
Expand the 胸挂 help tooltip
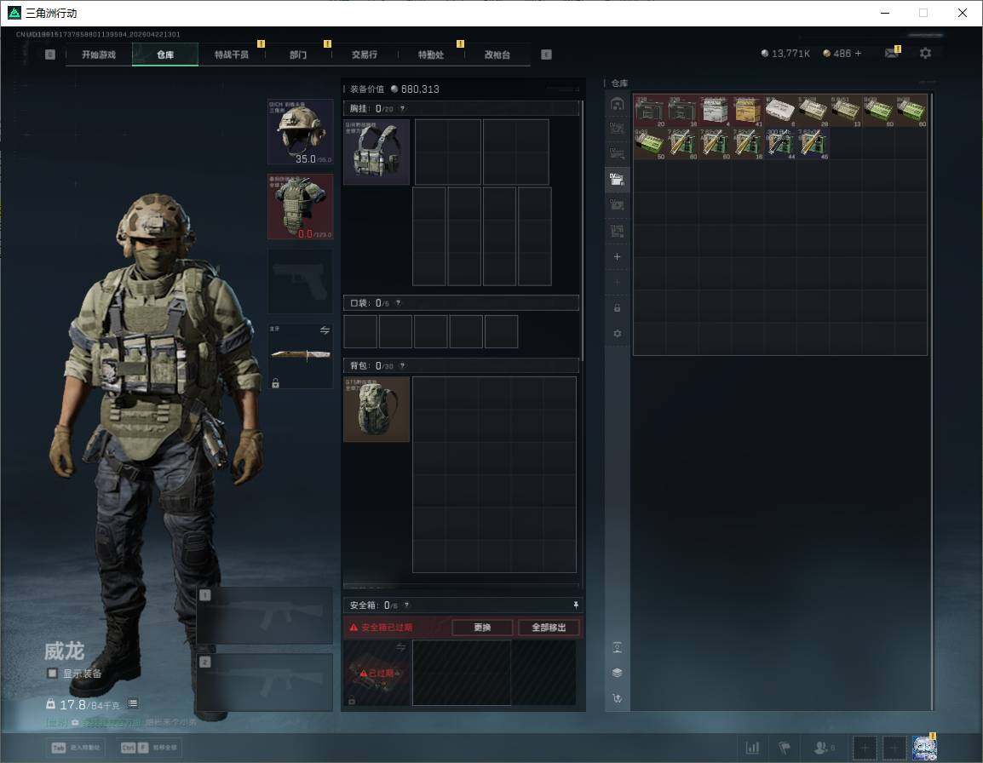click(x=402, y=109)
